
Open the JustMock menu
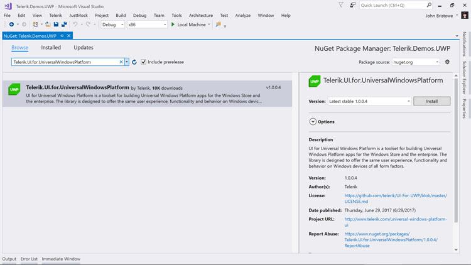78,15
